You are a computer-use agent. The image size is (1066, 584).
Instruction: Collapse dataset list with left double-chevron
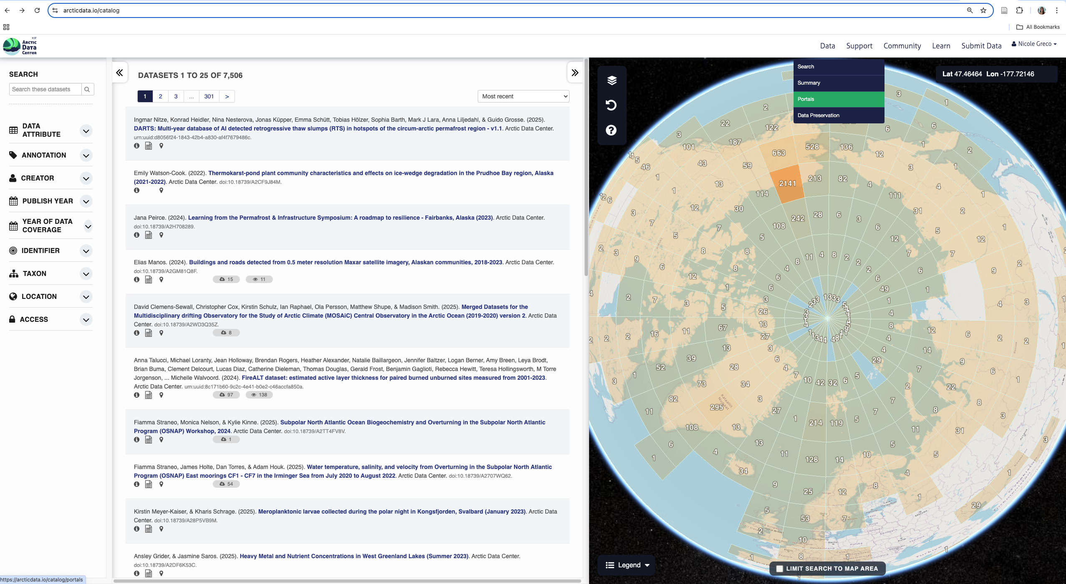[x=119, y=73]
